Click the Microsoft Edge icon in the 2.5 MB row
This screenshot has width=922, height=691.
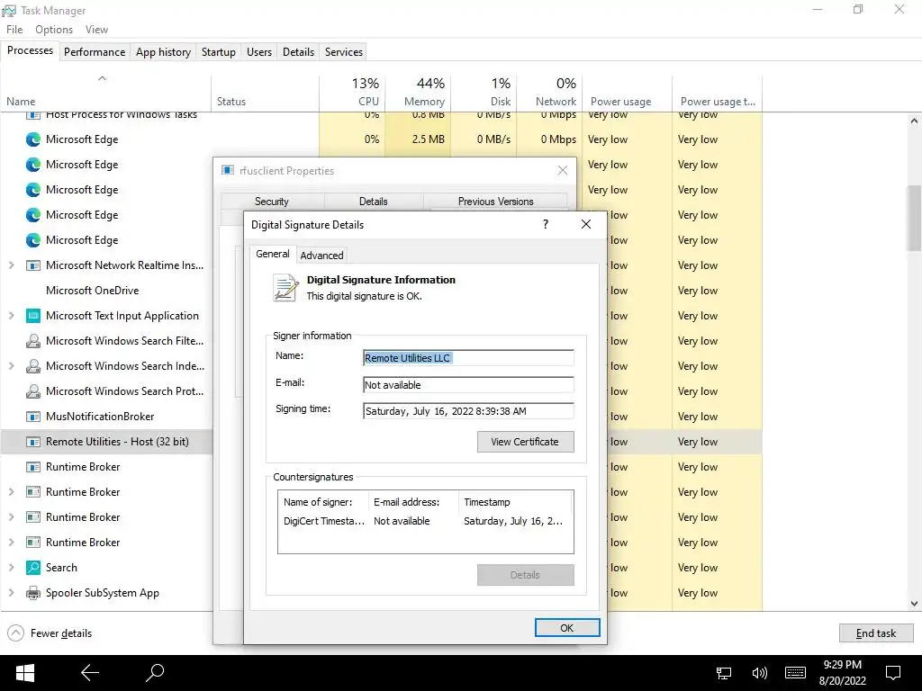click(x=33, y=139)
